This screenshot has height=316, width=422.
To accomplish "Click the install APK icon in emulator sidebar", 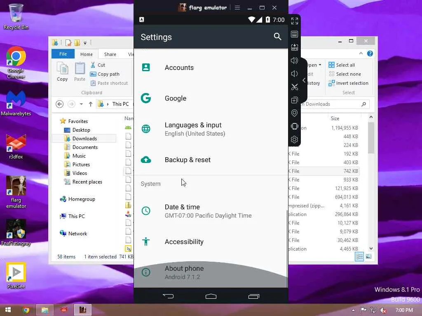I will click(x=294, y=47).
